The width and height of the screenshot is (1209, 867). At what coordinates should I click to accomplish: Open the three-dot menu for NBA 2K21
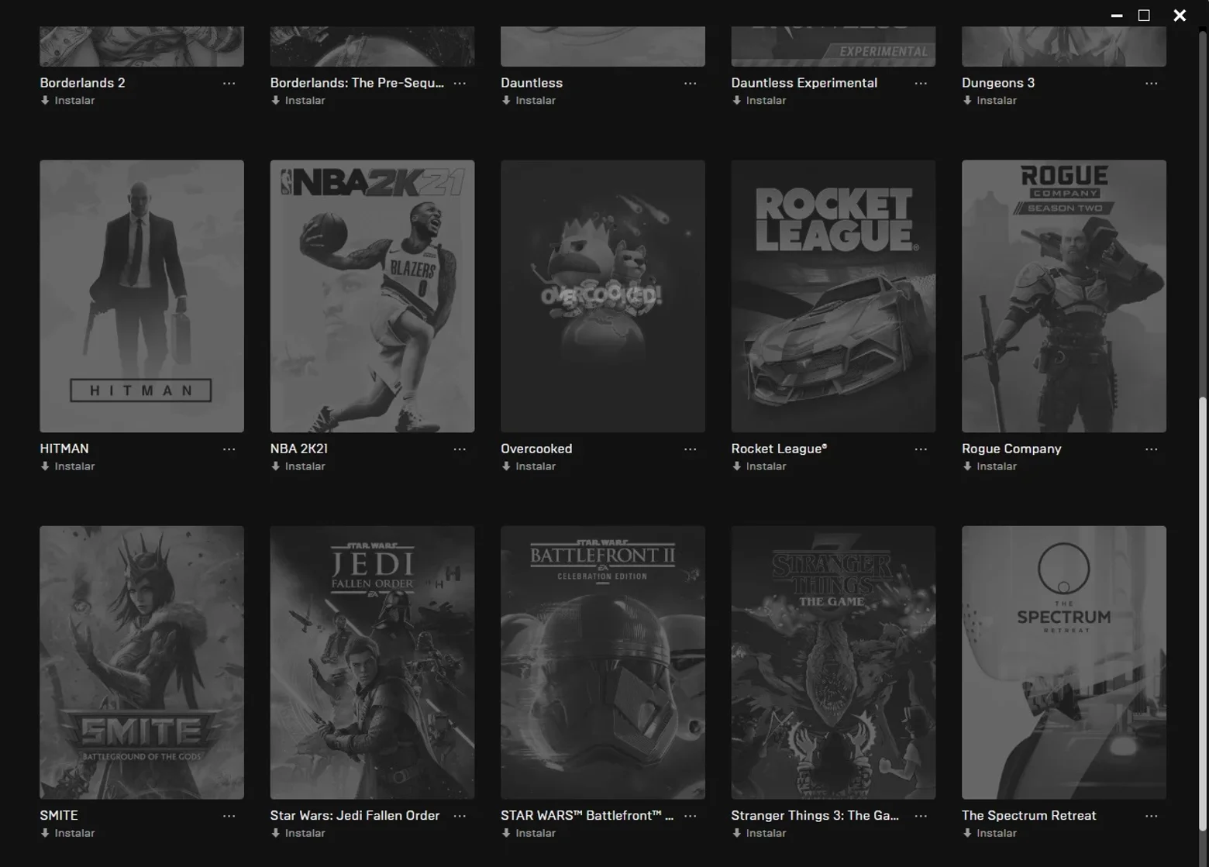click(460, 449)
